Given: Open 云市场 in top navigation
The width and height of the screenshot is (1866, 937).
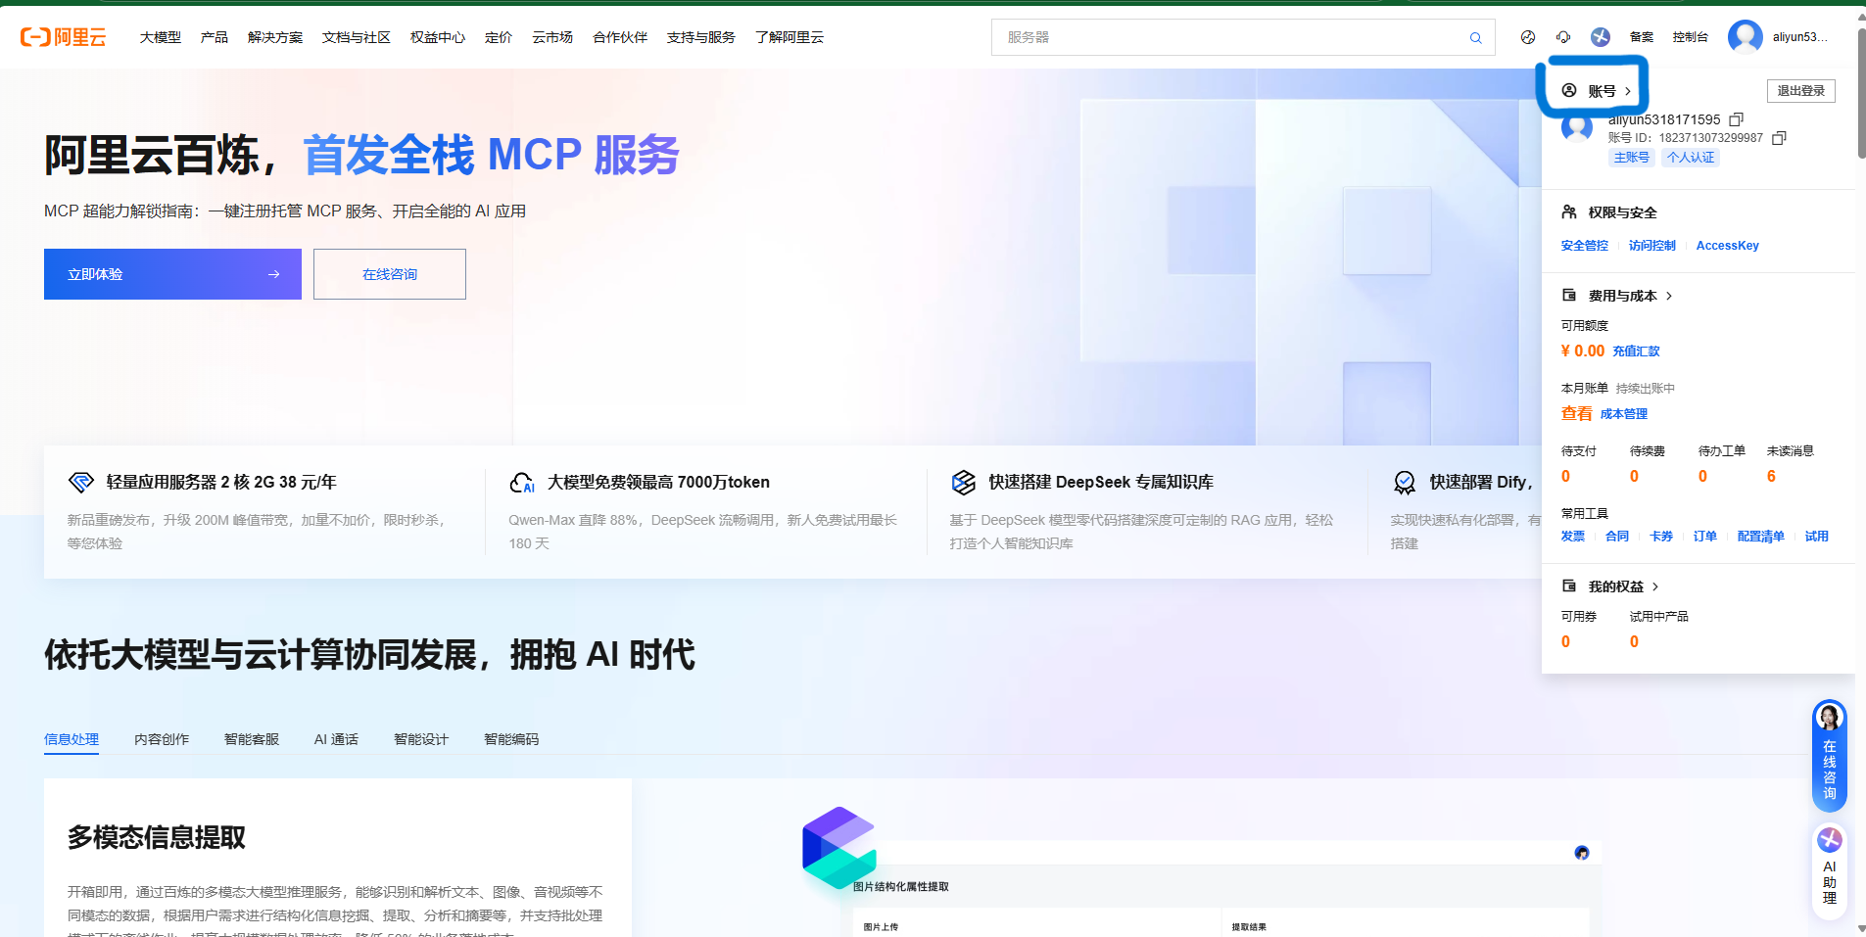Looking at the screenshot, I should (x=552, y=37).
